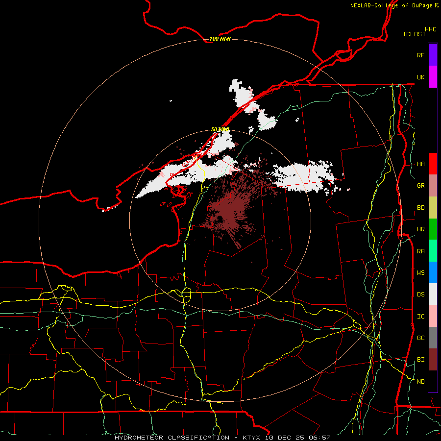Click the [CLAS] legend header
441x441 pixels.
coord(414,34)
